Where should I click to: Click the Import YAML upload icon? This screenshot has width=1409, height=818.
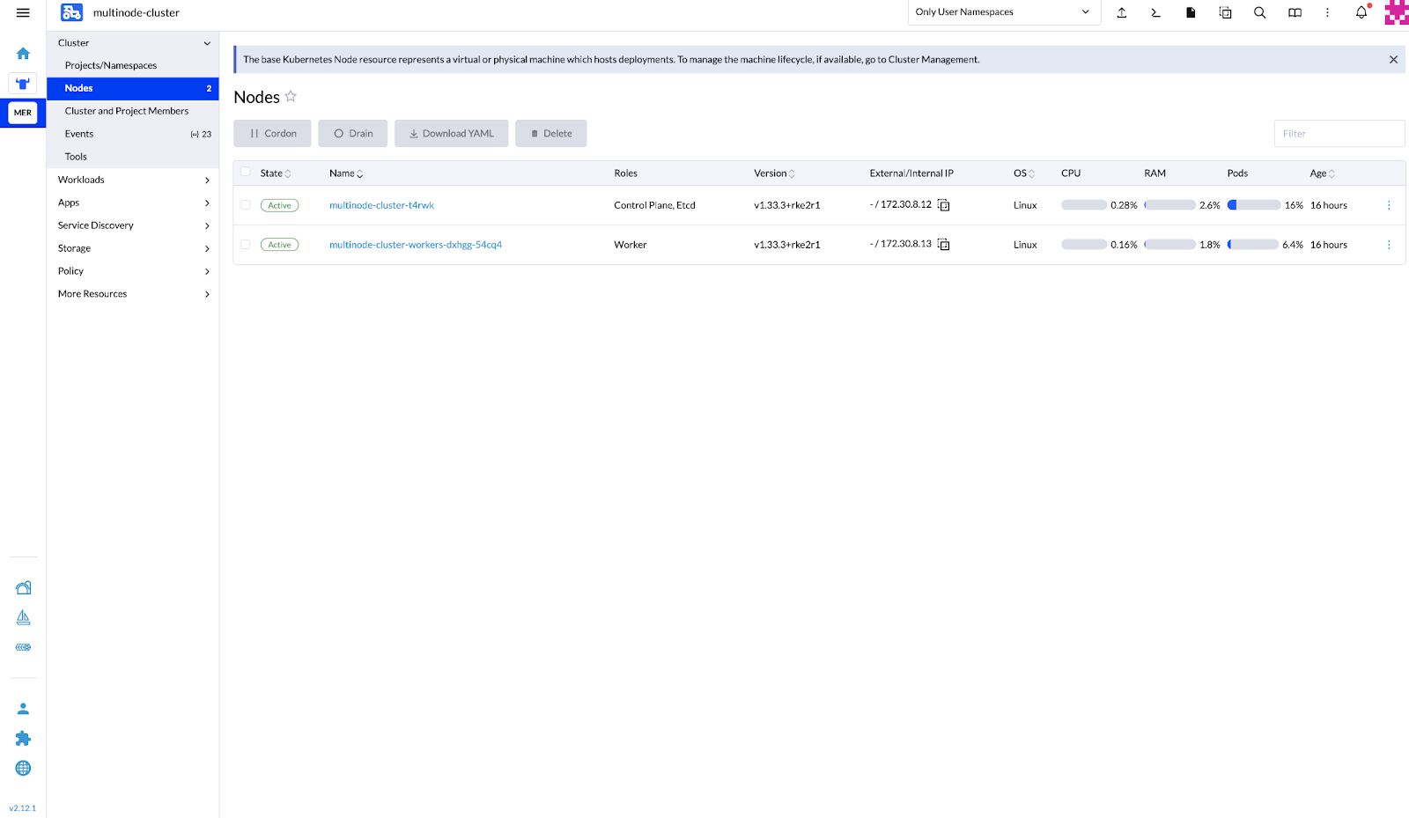coord(1121,12)
